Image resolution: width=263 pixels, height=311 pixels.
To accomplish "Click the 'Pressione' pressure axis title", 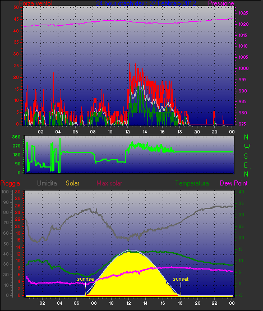I will pos(221,3).
